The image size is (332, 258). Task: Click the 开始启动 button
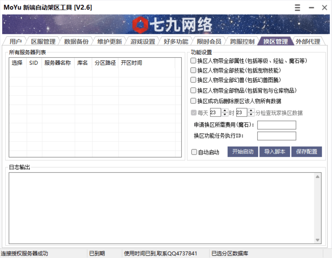pyautogui.click(x=243, y=152)
